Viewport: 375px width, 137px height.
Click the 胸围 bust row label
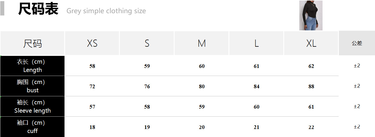[x=32, y=86]
